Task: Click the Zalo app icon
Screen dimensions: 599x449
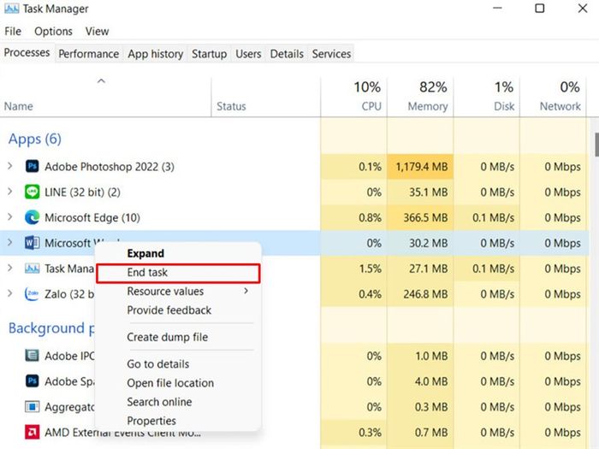Action: click(33, 294)
